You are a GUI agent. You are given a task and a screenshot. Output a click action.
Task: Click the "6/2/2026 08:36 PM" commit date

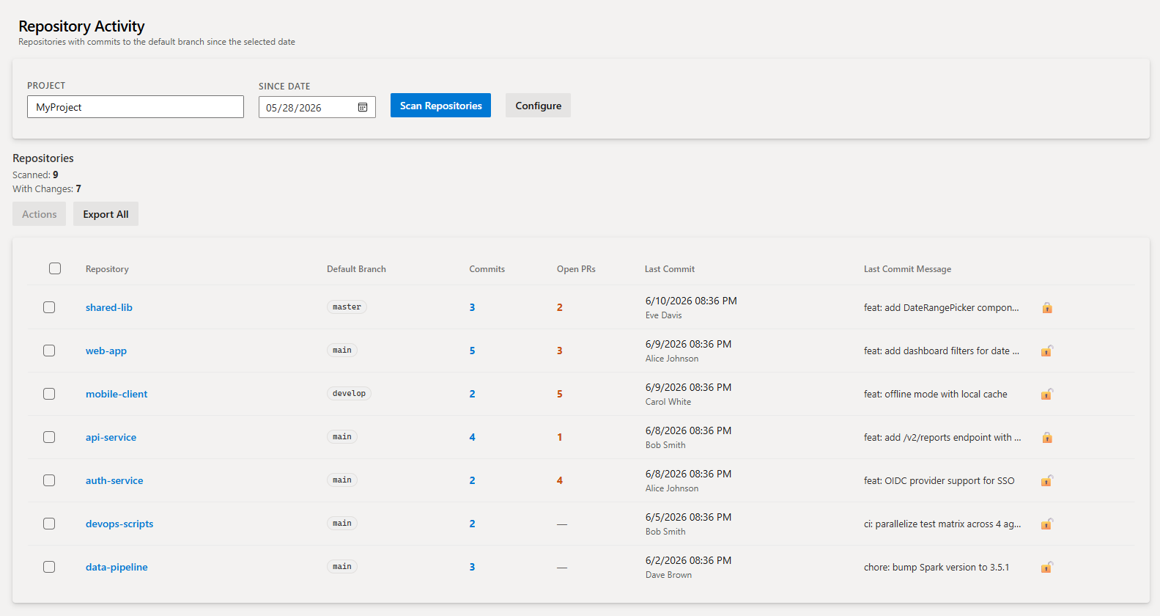tap(688, 560)
